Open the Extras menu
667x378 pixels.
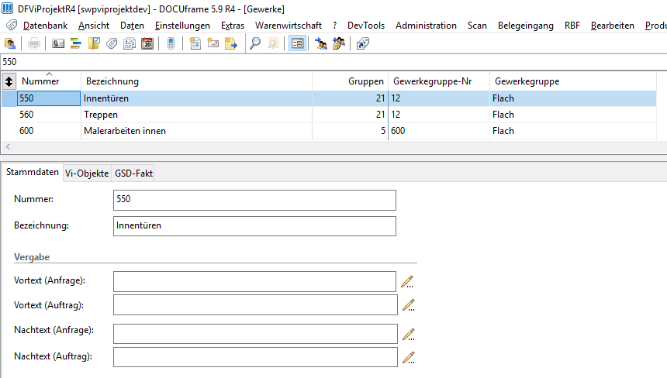coord(233,26)
